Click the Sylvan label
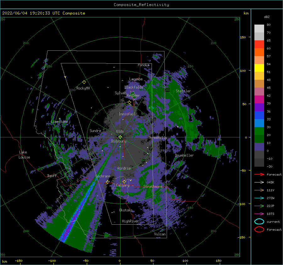 click(x=120, y=93)
